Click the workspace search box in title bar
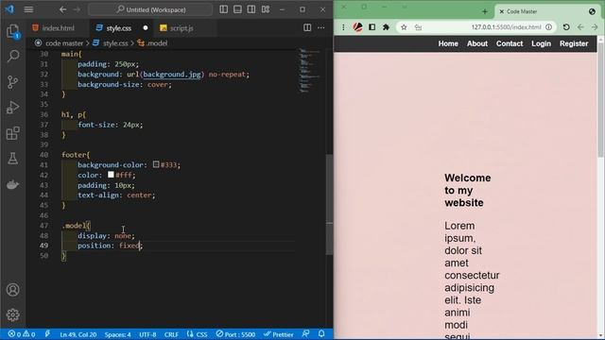 click(x=150, y=9)
